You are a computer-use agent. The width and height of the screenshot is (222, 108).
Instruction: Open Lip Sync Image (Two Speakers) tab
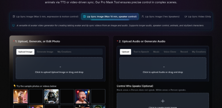tap(161, 17)
